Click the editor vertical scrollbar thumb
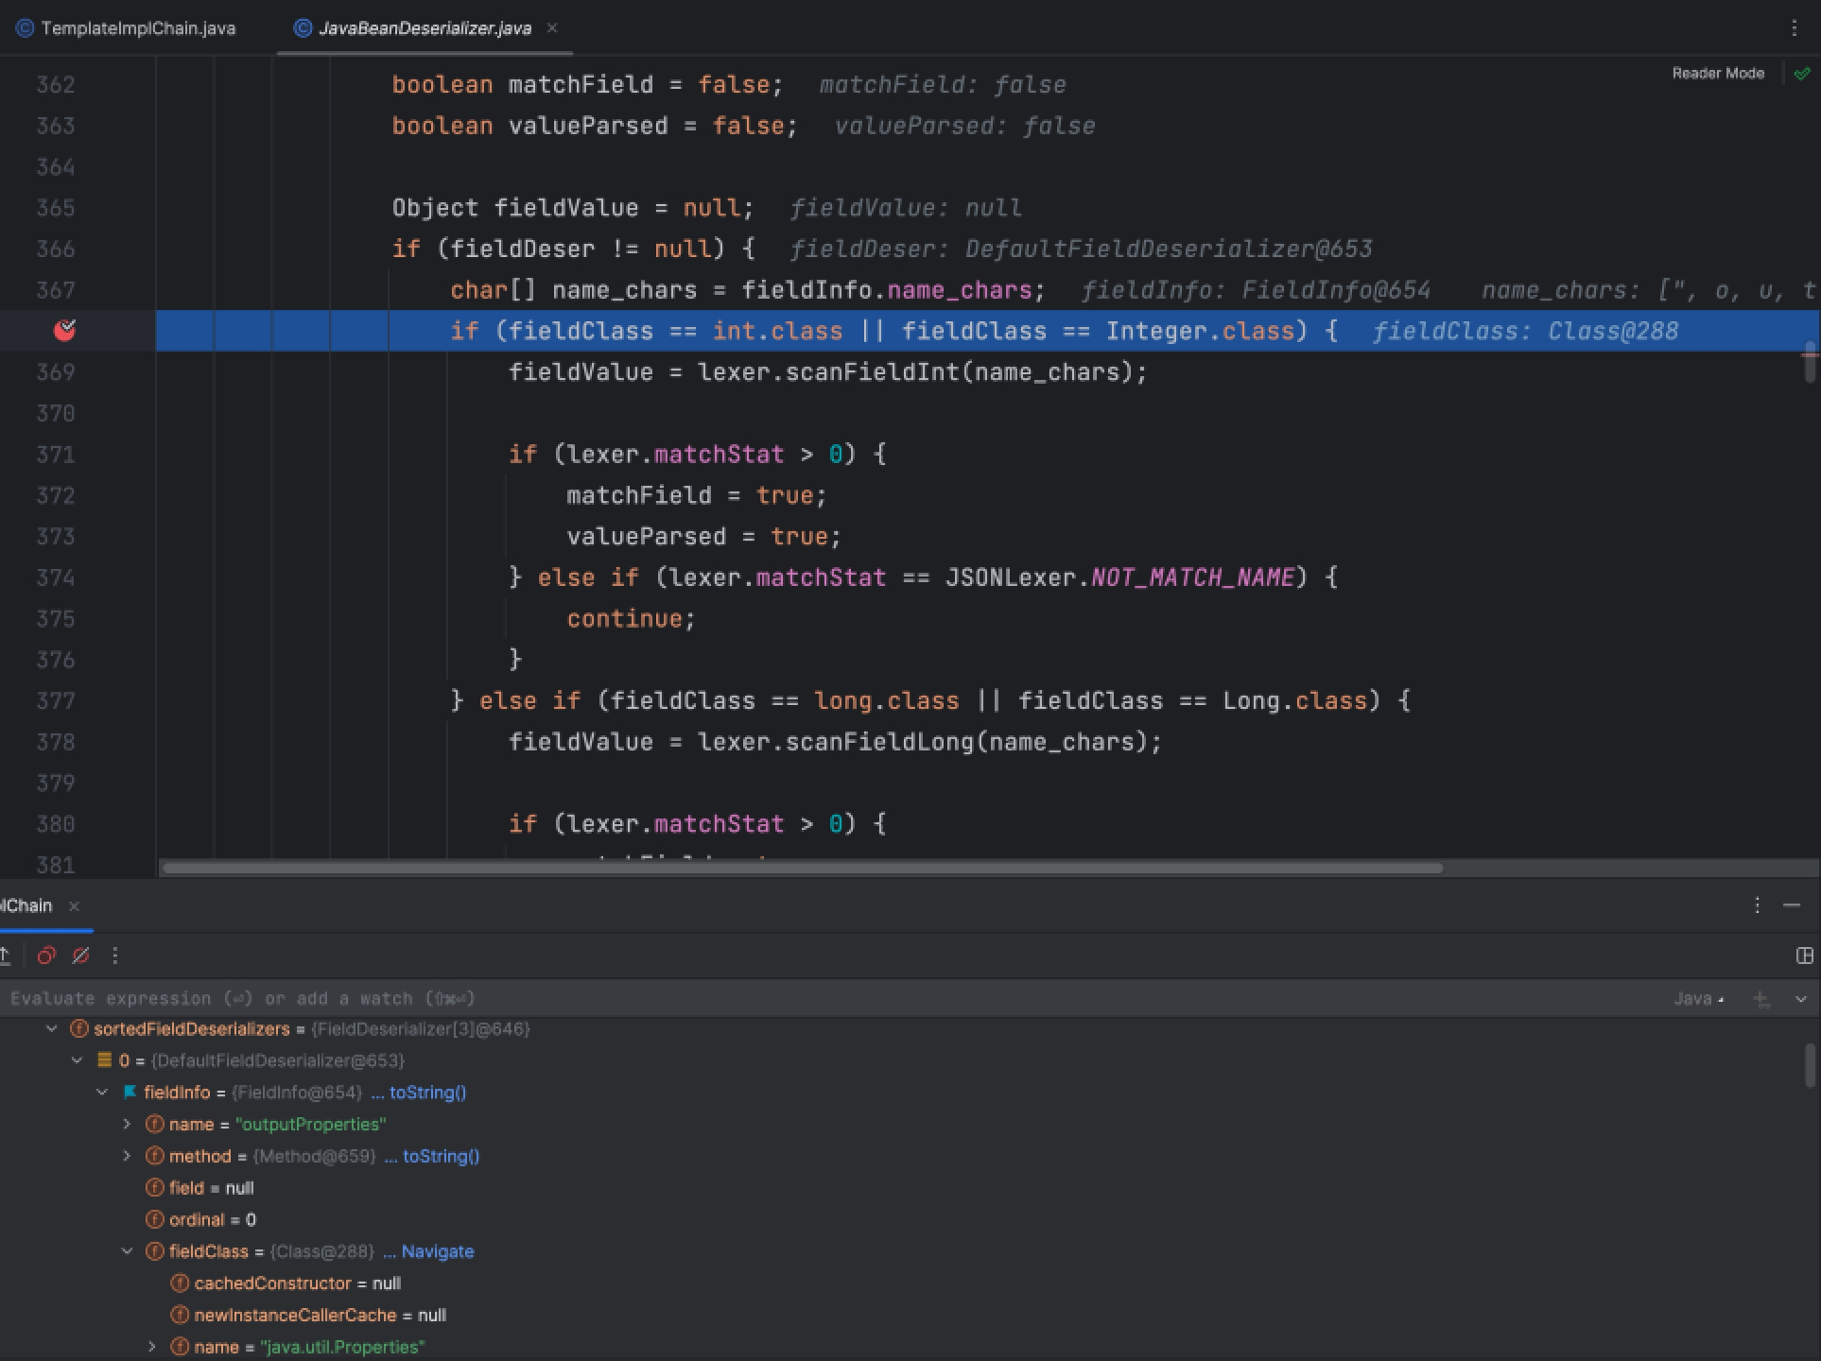Screen dimensions: 1821x1361 click(x=1811, y=361)
